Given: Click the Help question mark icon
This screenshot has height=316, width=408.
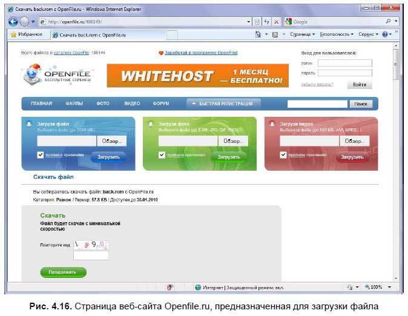Looking at the screenshot, I should click(384, 35).
